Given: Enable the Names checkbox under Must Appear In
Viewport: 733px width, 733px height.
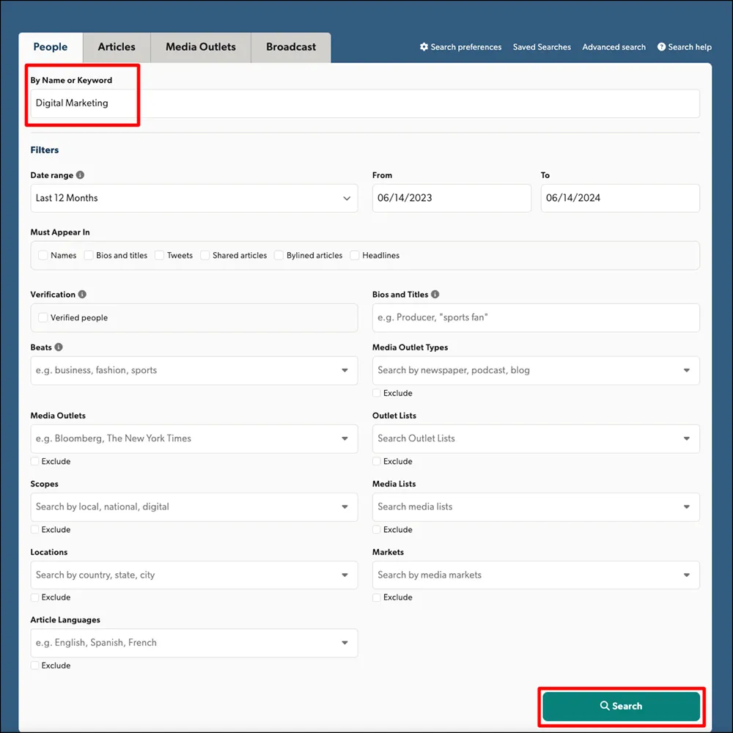Looking at the screenshot, I should (x=43, y=255).
